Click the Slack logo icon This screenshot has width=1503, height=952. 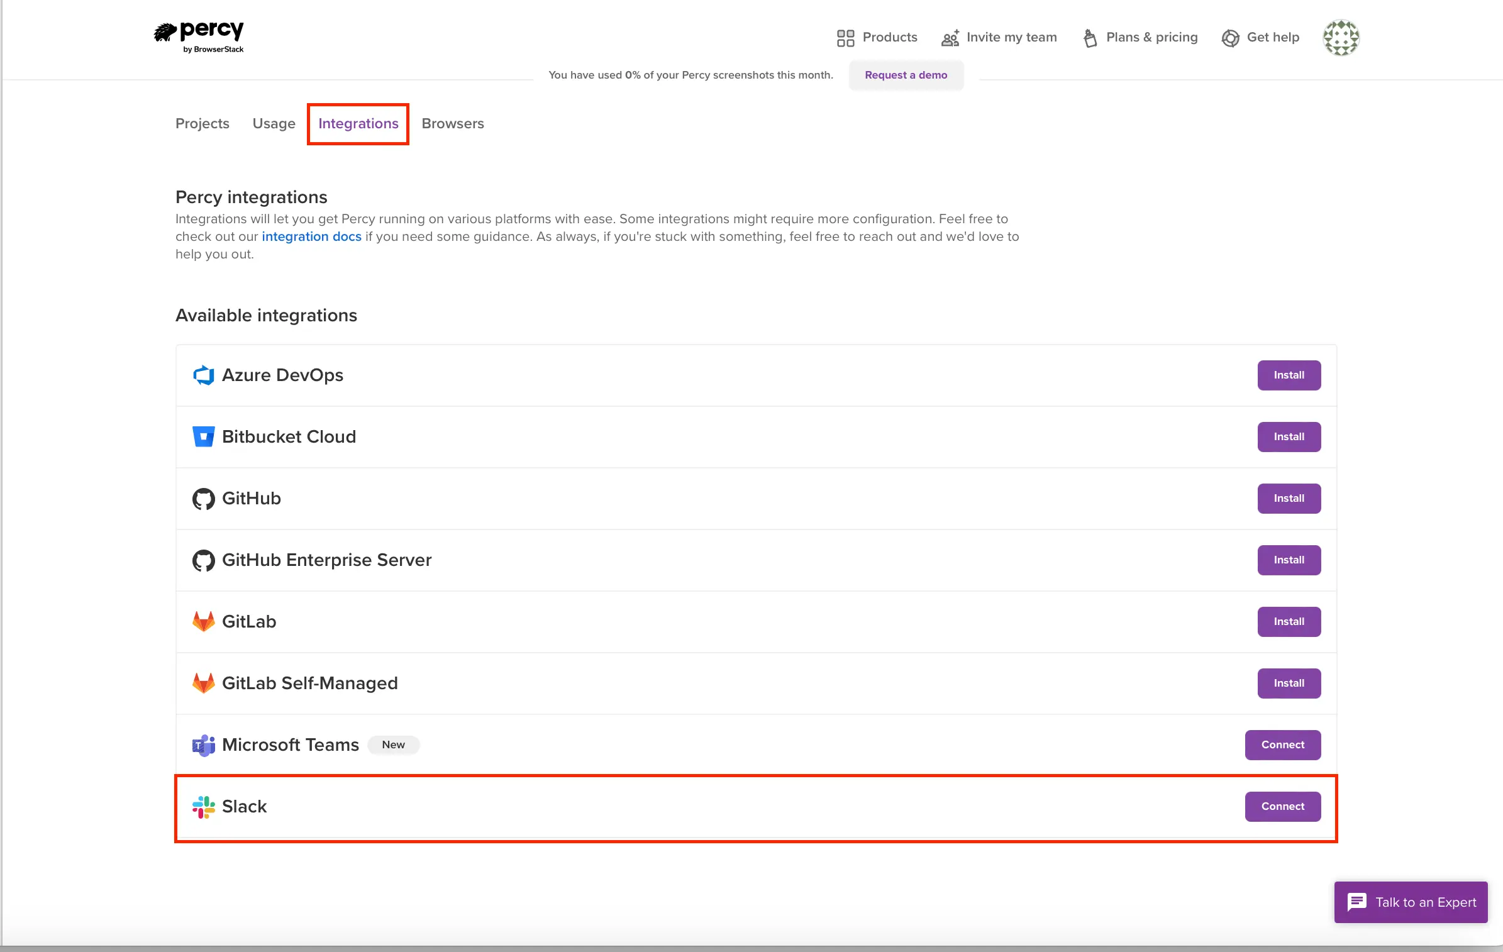[x=203, y=807]
